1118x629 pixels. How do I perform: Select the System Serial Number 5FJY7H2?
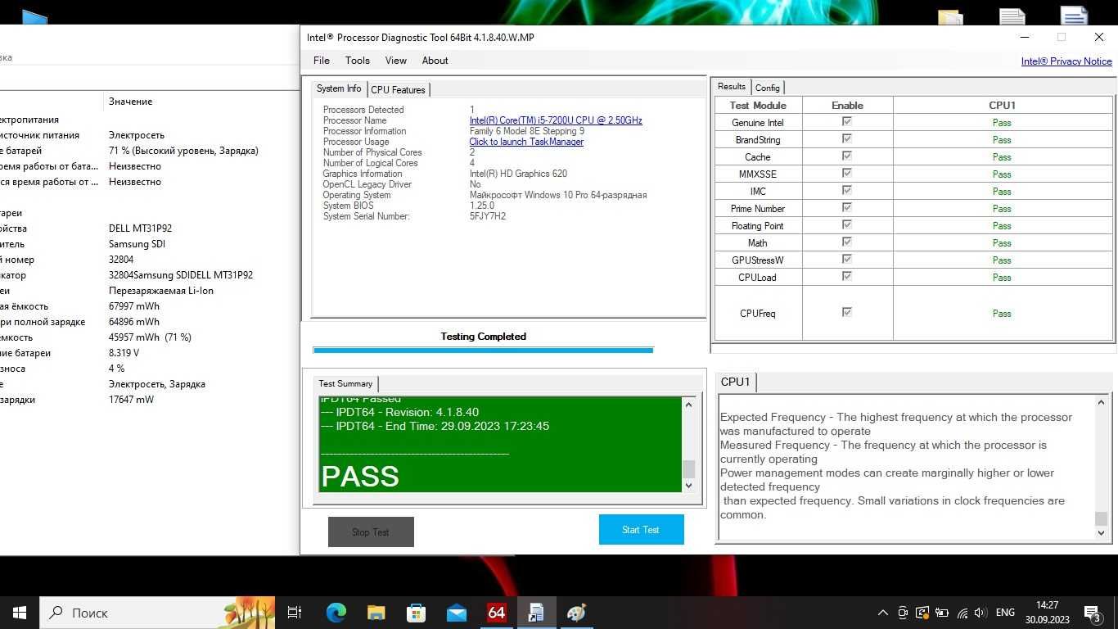click(488, 216)
